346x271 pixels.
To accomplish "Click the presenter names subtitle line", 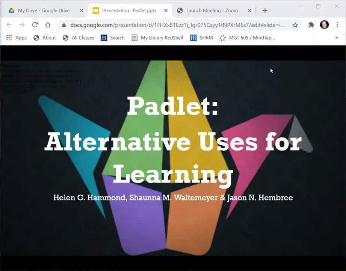I will pos(173,197).
